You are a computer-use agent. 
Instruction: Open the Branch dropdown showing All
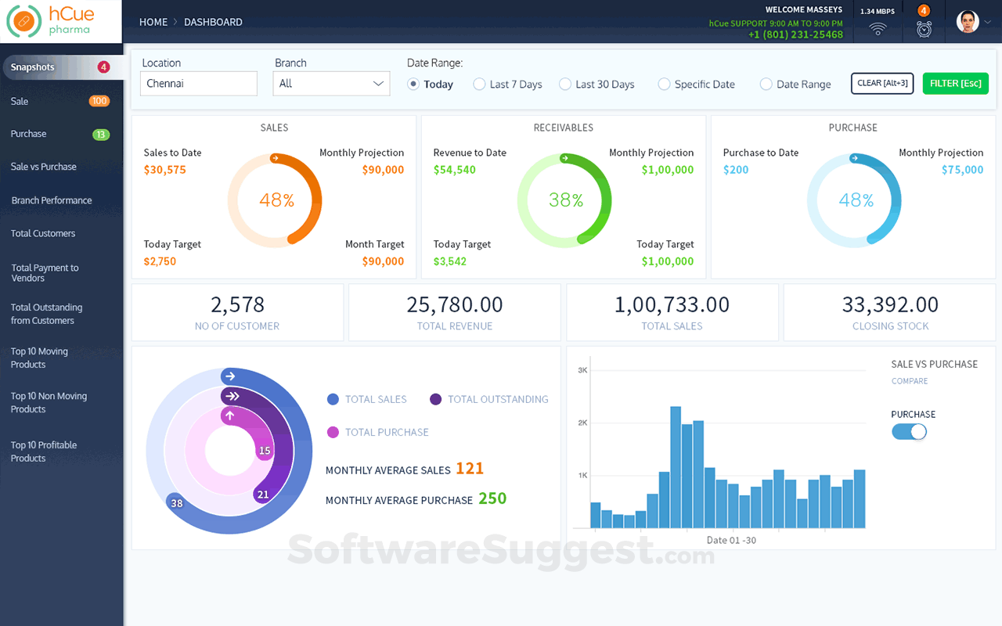[330, 83]
